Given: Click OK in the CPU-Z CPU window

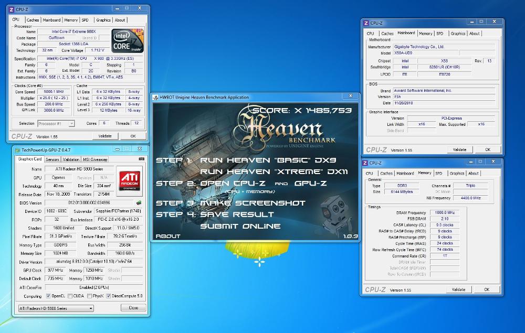Looking at the screenshot, I should point(133,136).
